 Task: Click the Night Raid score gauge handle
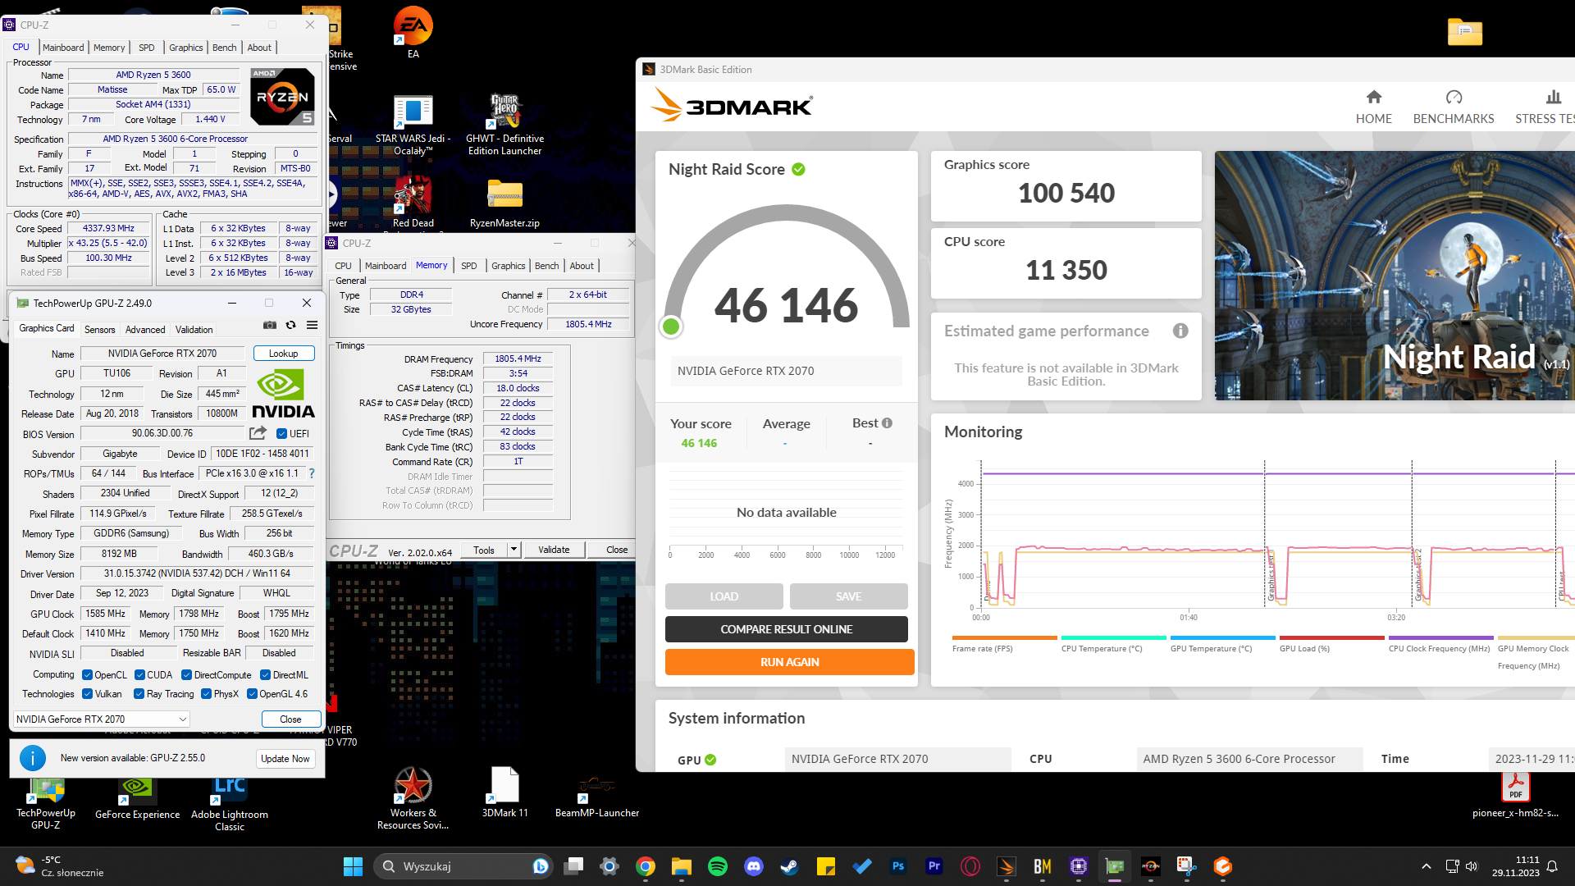point(671,327)
